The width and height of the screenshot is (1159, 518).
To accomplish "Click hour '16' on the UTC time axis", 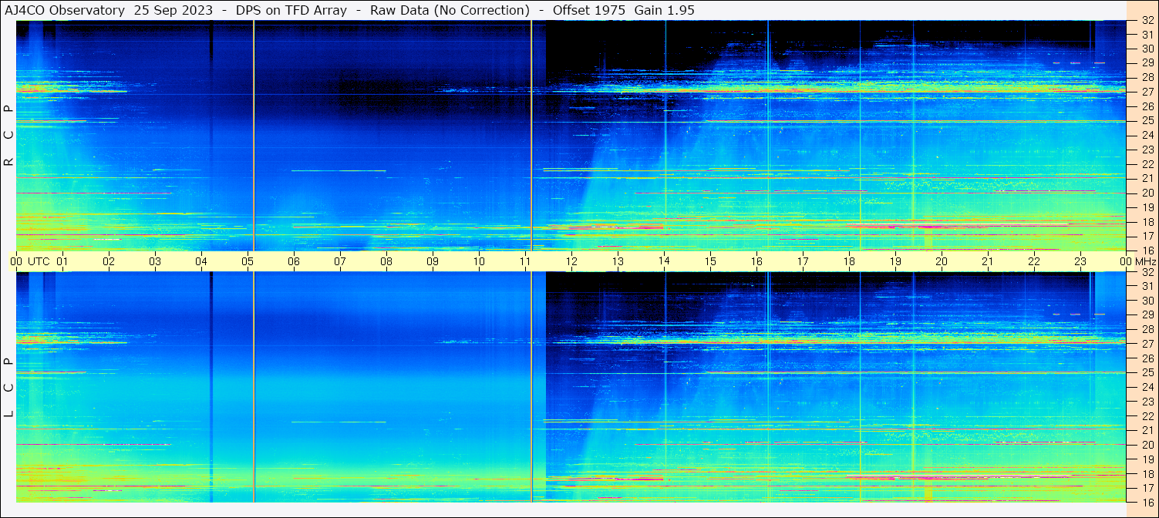I will click(756, 261).
